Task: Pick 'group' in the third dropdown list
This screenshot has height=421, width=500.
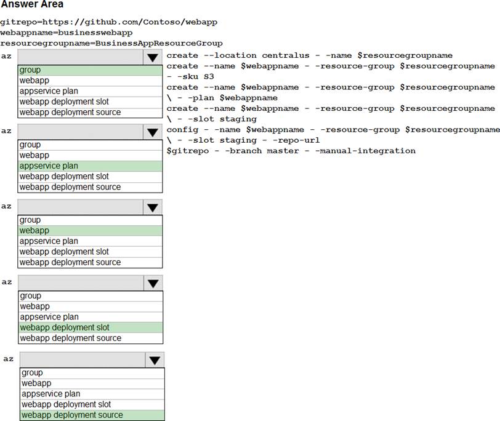Action: click(90, 220)
